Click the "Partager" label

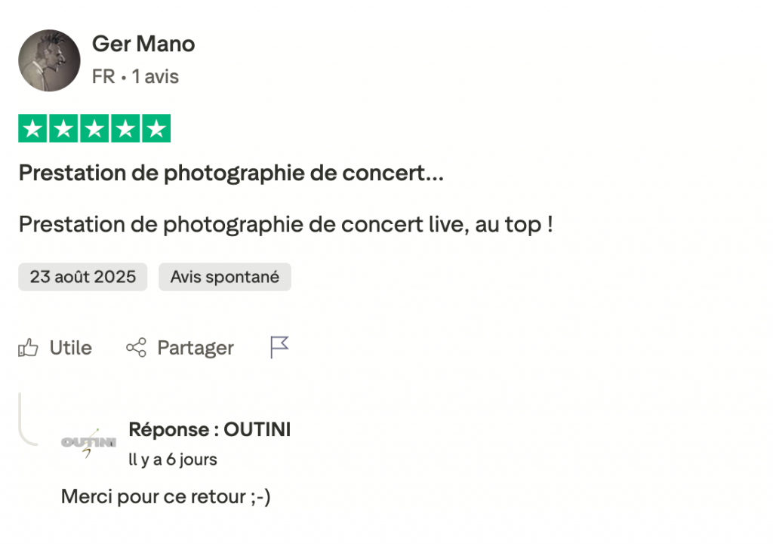tap(196, 348)
